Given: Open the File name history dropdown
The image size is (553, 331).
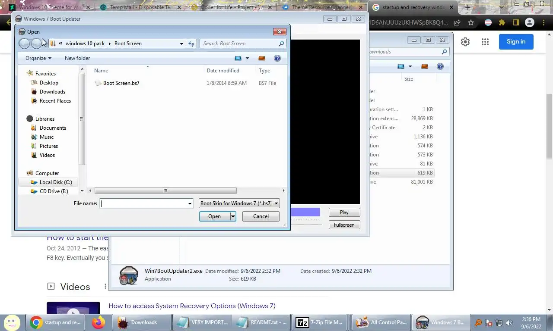Looking at the screenshot, I should 190,203.
